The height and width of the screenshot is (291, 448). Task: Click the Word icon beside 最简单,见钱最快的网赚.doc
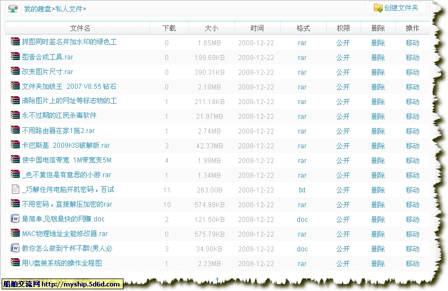point(15,219)
